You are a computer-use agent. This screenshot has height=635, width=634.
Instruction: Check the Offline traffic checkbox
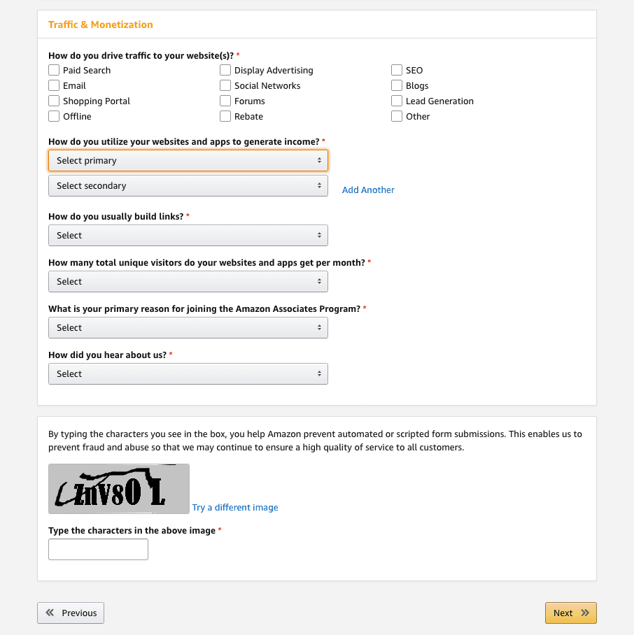point(54,116)
